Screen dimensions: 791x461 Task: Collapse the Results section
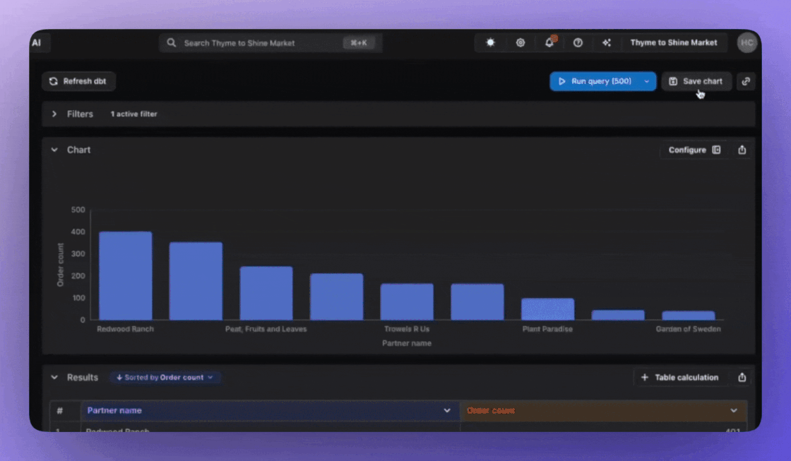click(x=54, y=377)
